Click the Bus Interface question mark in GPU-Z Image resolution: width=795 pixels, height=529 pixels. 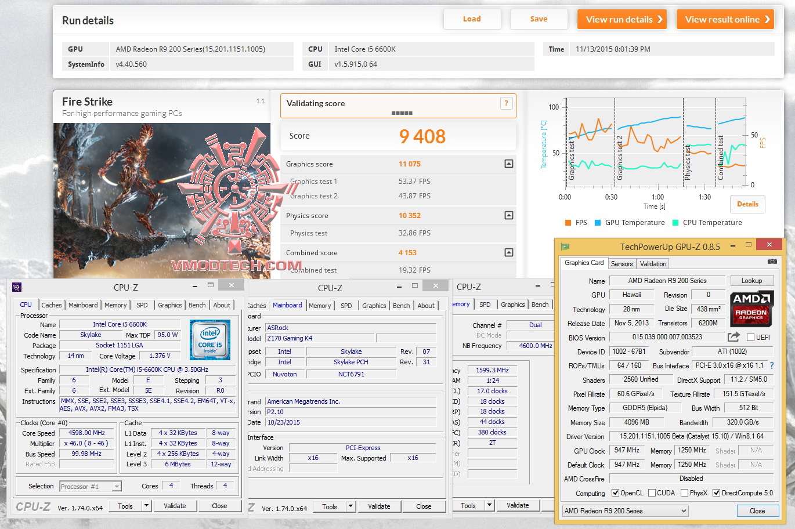tap(771, 365)
